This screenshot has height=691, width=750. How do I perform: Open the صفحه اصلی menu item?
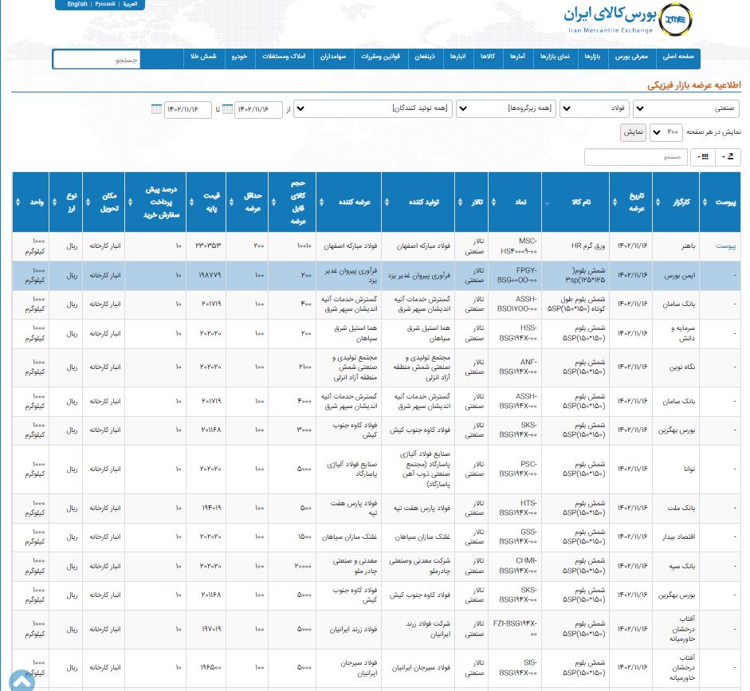click(x=678, y=57)
